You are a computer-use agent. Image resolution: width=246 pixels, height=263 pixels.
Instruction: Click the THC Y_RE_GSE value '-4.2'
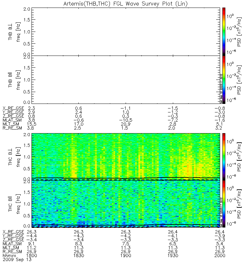point(126,236)
